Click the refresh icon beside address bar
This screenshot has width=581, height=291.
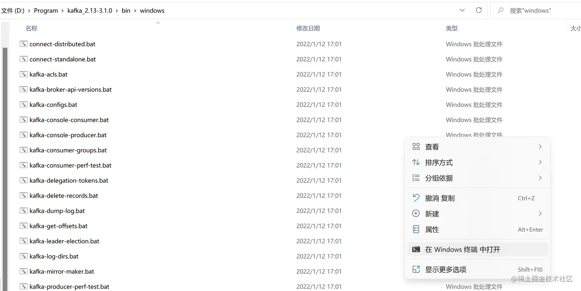479,10
